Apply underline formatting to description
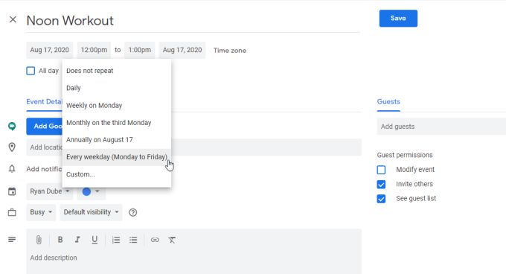506x274 pixels. [95, 240]
